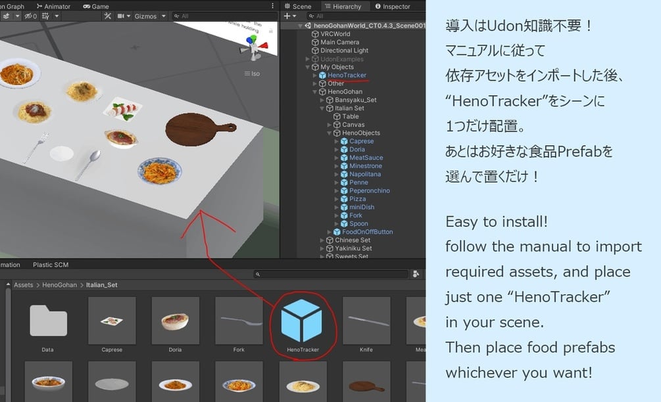The height and width of the screenshot is (402, 661).
Task: Switch to the Animator tab
Action: click(x=53, y=7)
